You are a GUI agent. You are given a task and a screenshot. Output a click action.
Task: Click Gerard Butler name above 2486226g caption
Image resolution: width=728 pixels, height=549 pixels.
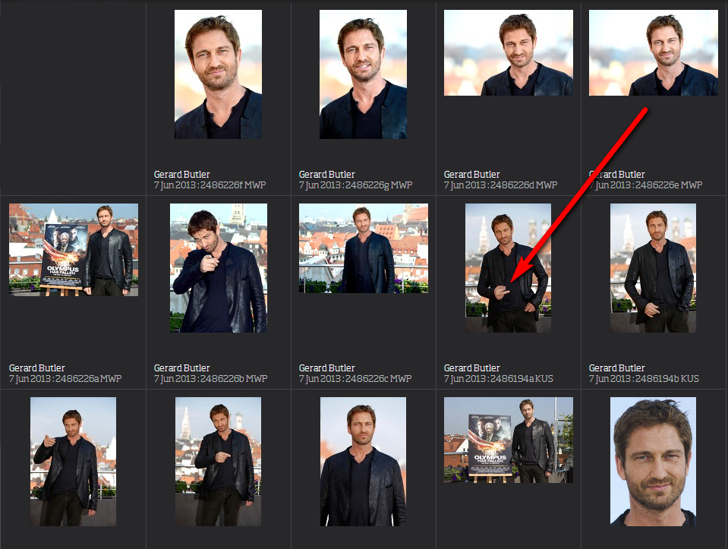point(326,175)
